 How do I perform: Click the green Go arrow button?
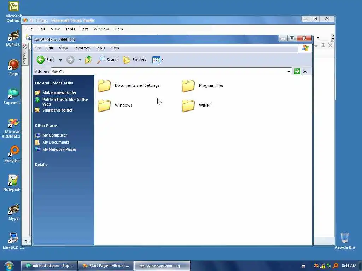tap(297, 71)
